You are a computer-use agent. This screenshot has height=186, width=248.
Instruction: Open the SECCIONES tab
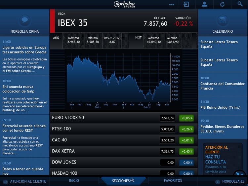click(123, 181)
